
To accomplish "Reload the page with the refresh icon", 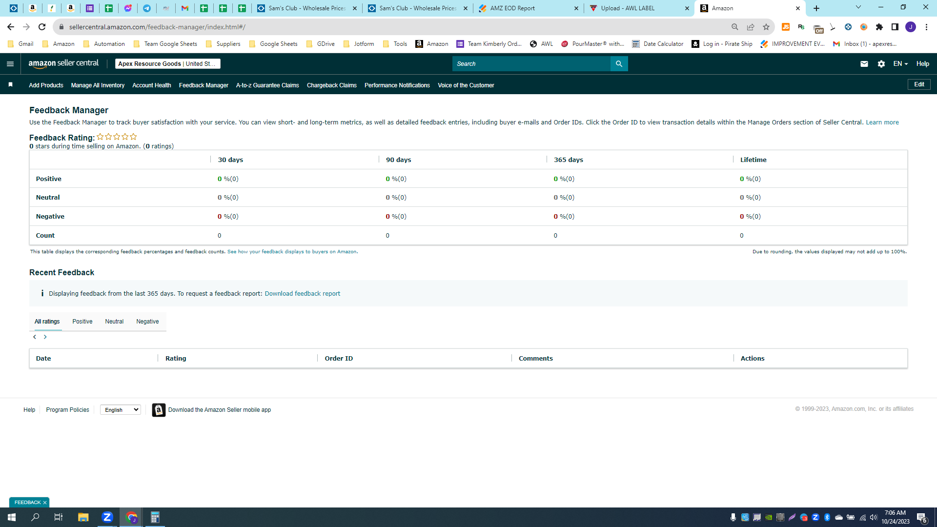I will coord(42,27).
